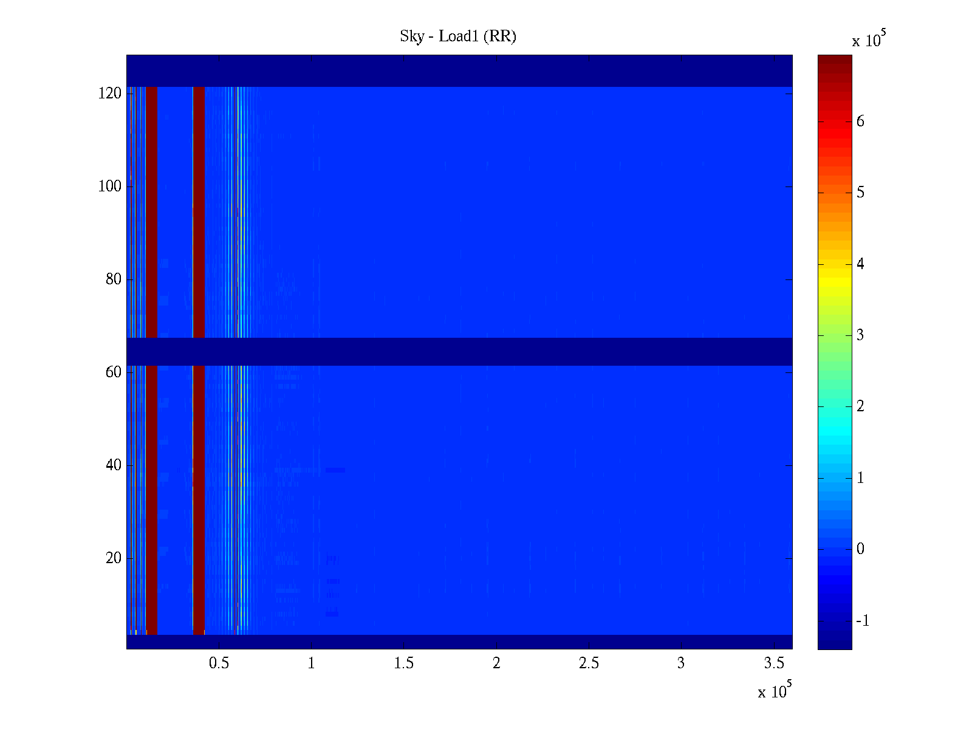Click the y-axis tick label 20
972x729 pixels.
114,558
